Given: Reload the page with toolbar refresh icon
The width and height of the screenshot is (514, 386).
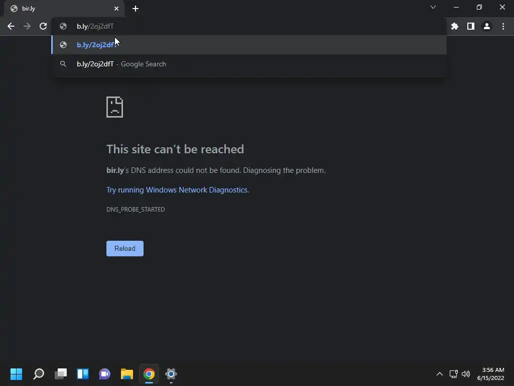Looking at the screenshot, I should tap(43, 26).
